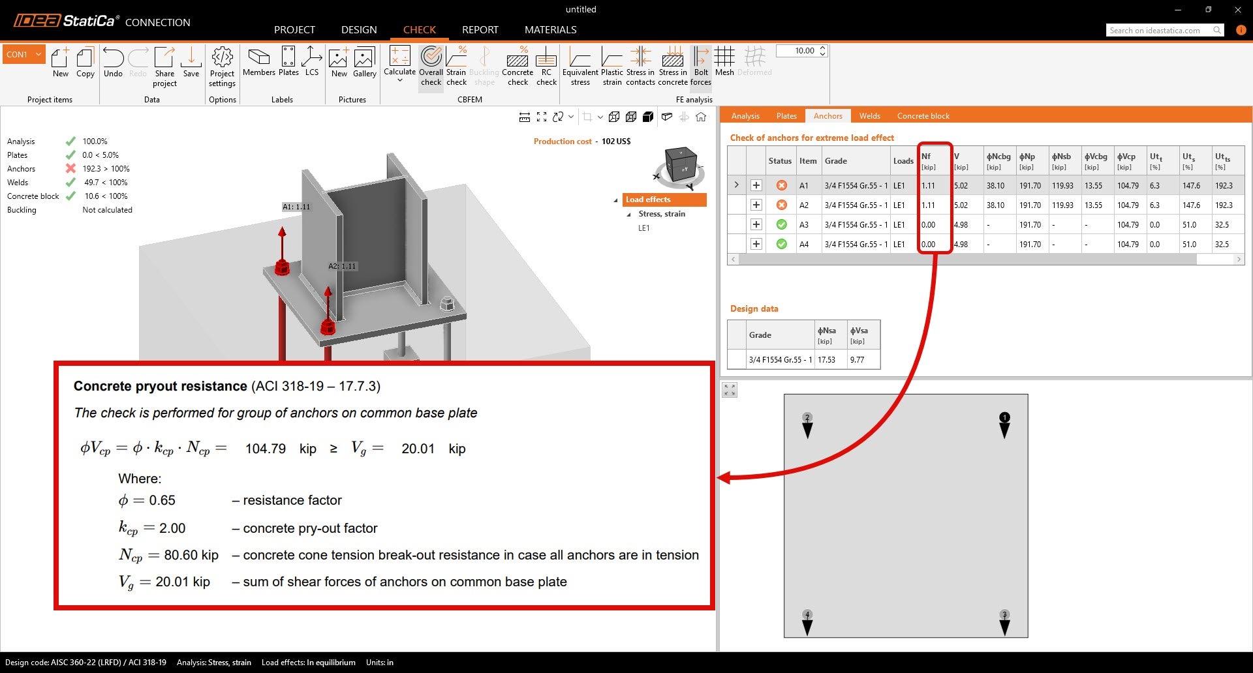
Task: Open the Plastic strain view
Action: pos(611,65)
